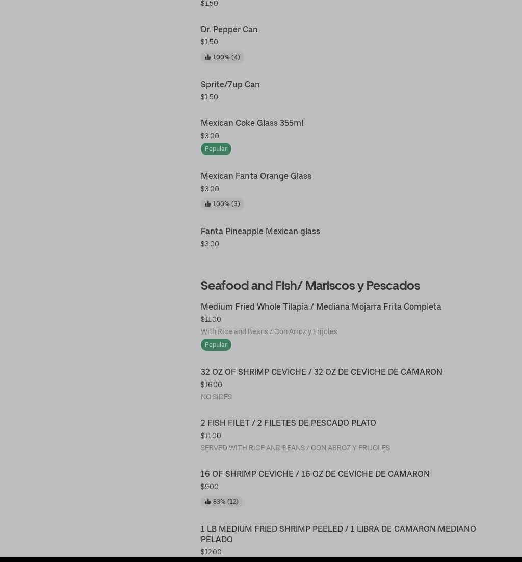Click $16.00 price of 32 OZ ceviche
This screenshot has width=522, height=562.
click(x=211, y=385)
